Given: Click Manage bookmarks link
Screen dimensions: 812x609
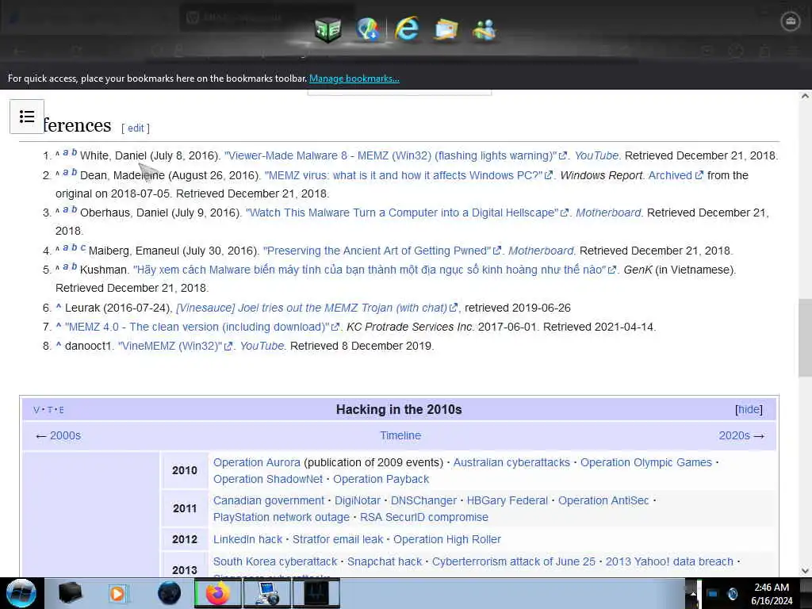Looking at the screenshot, I should click(354, 79).
